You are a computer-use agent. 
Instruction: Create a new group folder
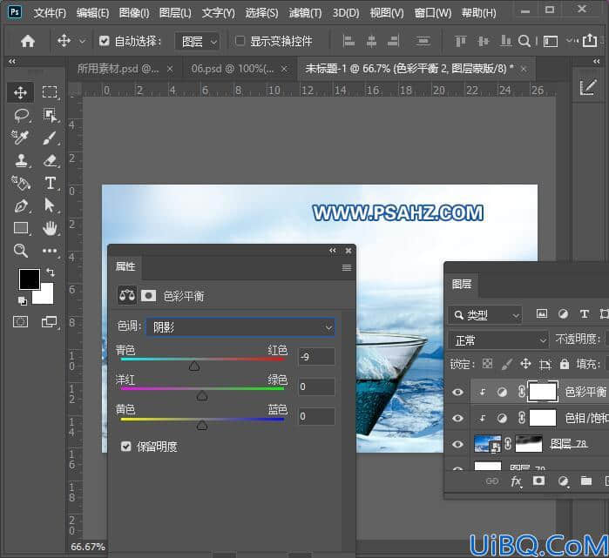(586, 481)
